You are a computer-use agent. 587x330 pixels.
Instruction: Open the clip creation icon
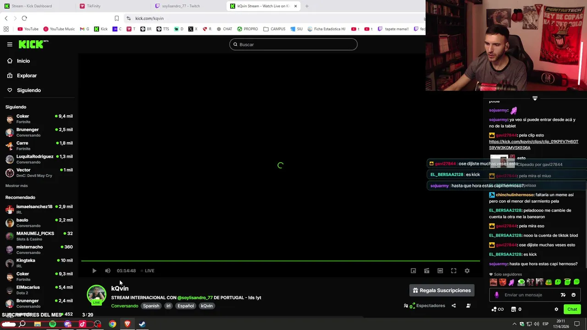click(426, 270)
